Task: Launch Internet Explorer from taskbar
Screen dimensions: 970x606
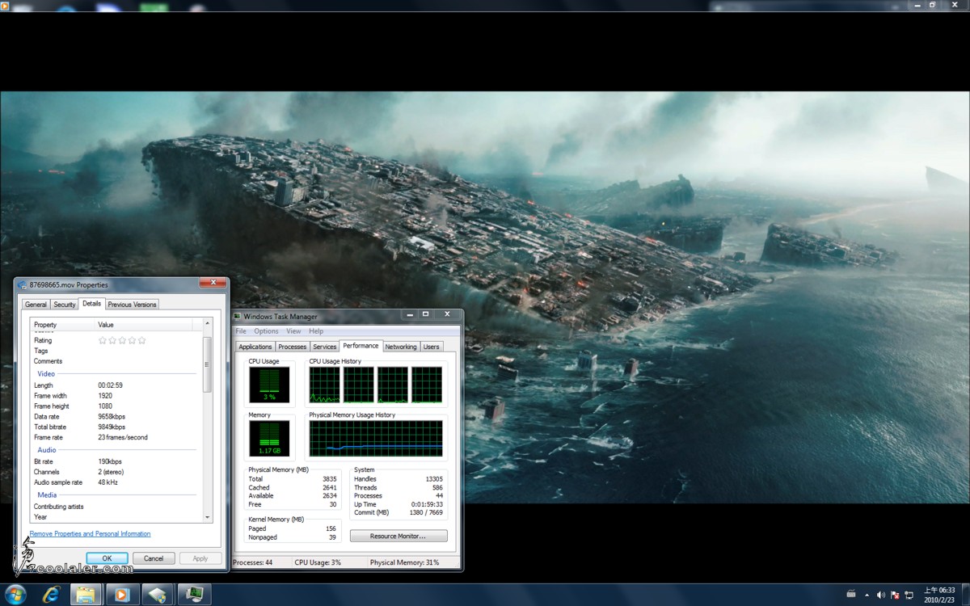Action: (53, 595)
